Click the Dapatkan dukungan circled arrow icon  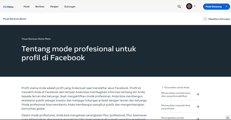pos(205,19)
